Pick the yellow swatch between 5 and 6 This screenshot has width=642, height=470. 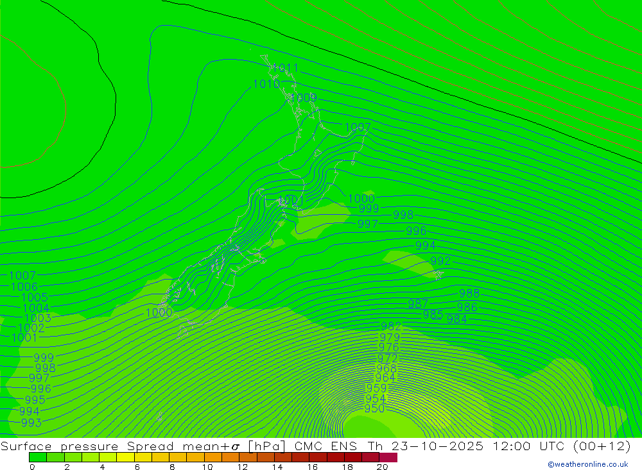[x=126, y=457]
